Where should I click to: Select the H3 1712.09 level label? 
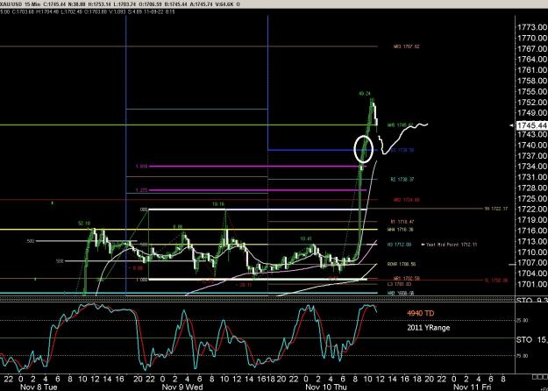[399, 245]
